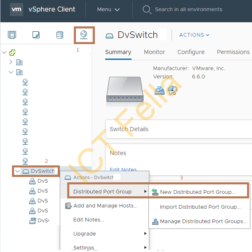Viewport: 252px width, 252px height.
Task: Click the search magnifier icon
Action: [x=147, y=9]
